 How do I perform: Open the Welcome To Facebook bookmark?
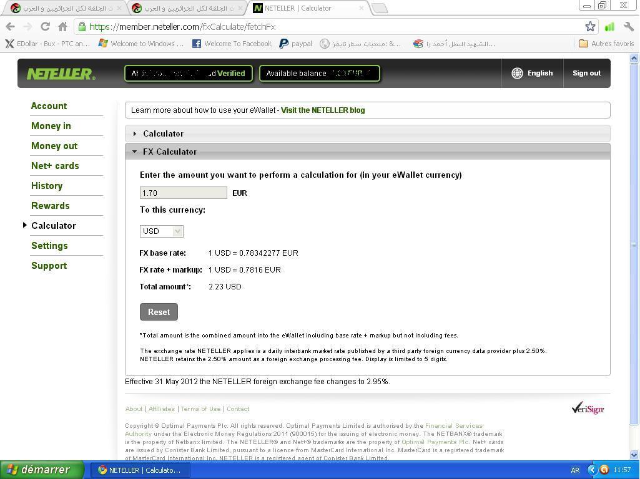tap(232, 44)
